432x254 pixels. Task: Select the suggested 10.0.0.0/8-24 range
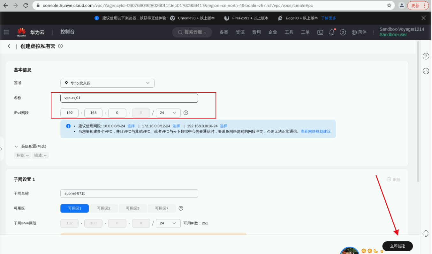(131, 126)
